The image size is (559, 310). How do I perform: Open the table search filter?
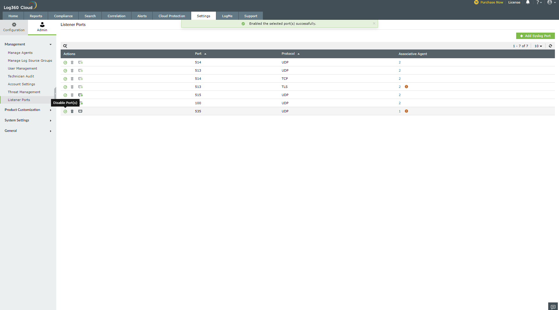[65, 46]
